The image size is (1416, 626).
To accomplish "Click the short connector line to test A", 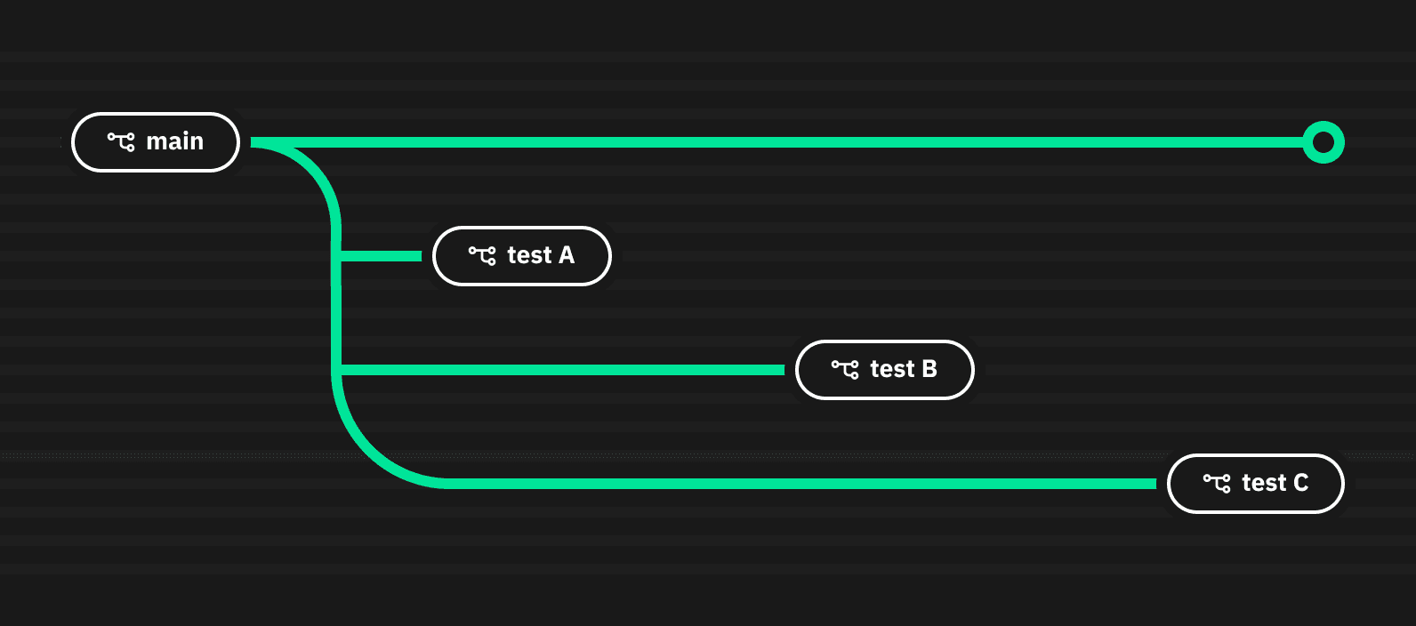I will click(382, 256).
